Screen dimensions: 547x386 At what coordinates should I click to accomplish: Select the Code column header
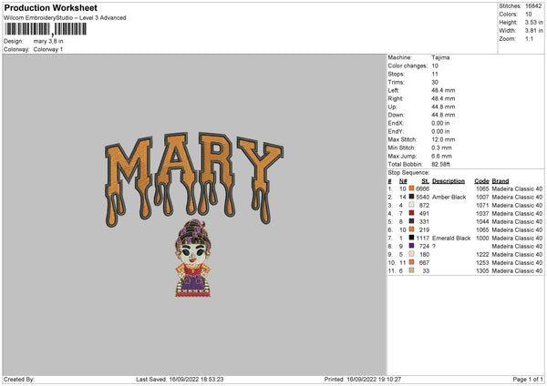[x=481, y=181]
